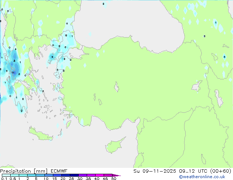Image resolution: width=233 pixels, height=180 pixels.
Task: Click the 0.1–0.5 mm legend color swatch
Action: (6, 175)
